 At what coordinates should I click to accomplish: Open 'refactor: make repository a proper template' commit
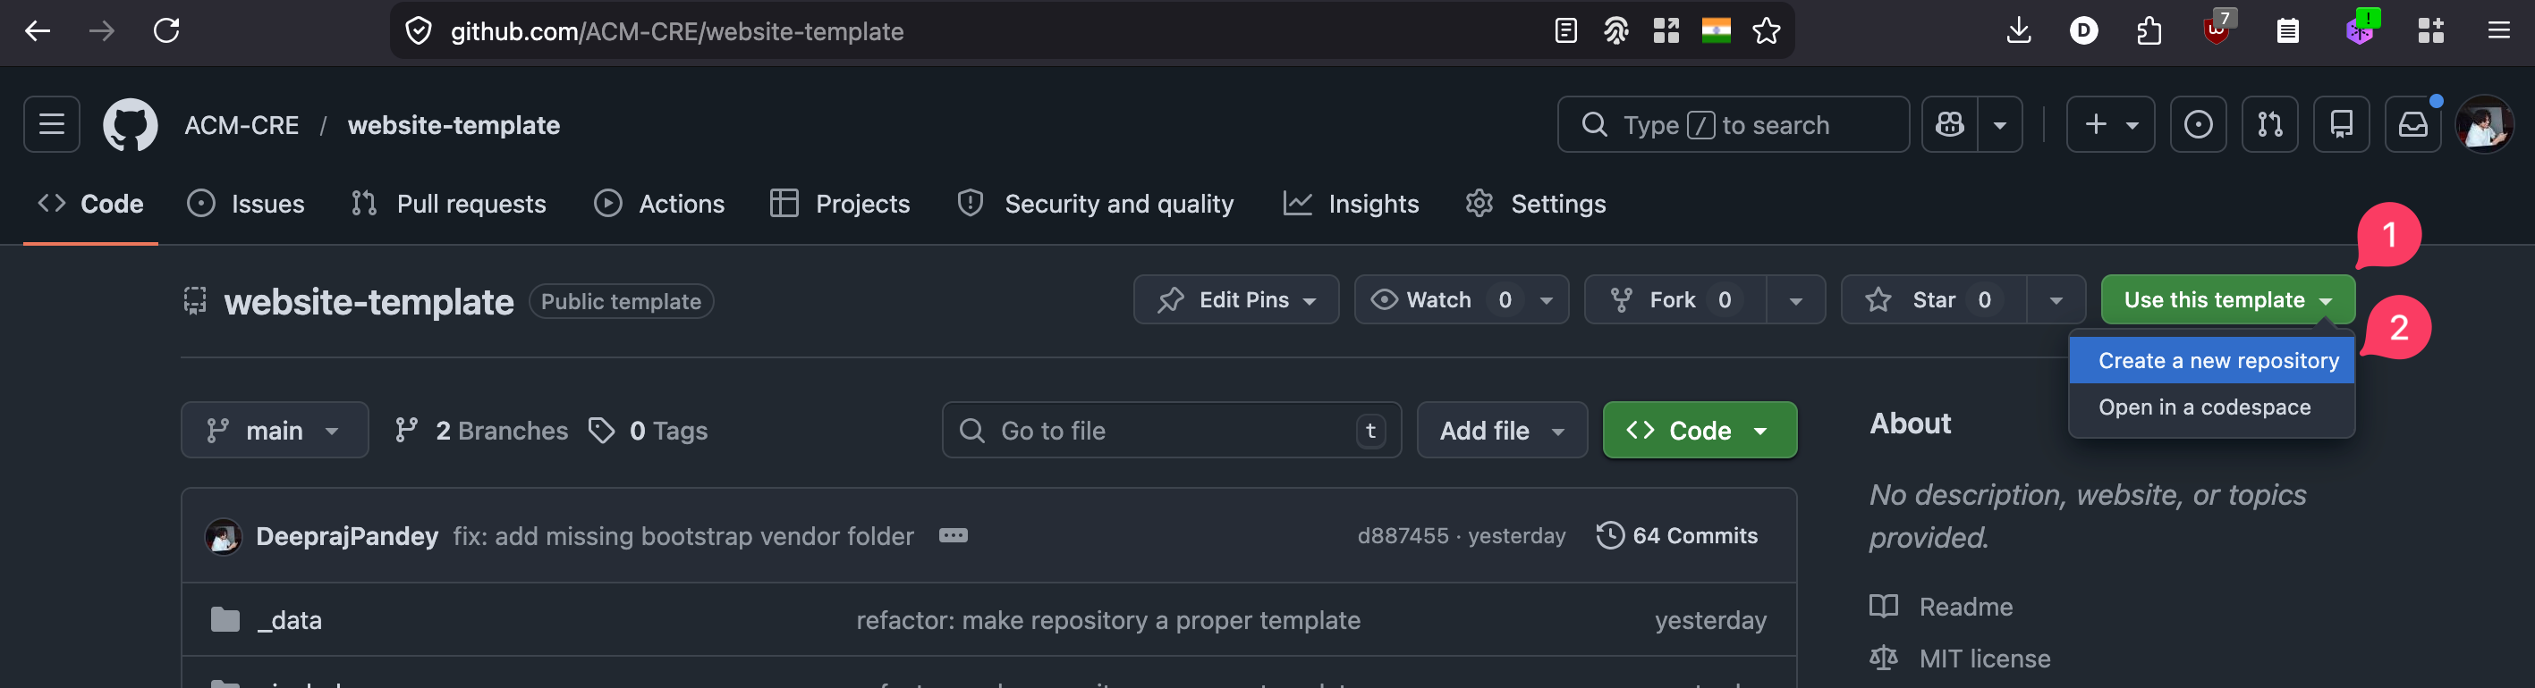(x=1108, y=620)
